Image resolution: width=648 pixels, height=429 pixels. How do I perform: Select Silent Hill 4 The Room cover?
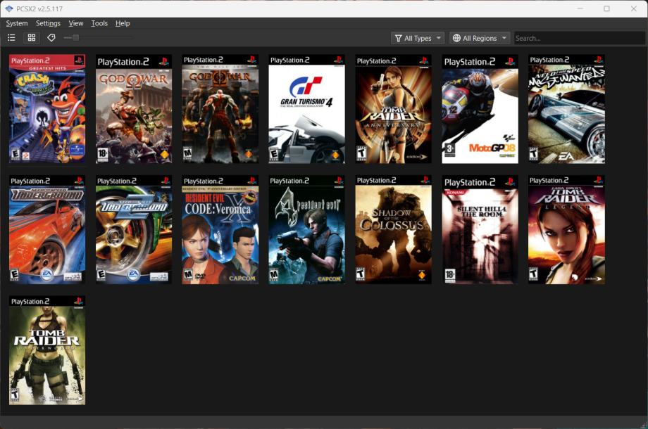(480, 229)
